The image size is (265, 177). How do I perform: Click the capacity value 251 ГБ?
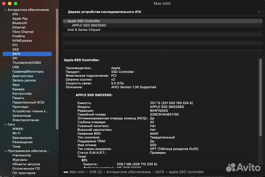point(172,103)
